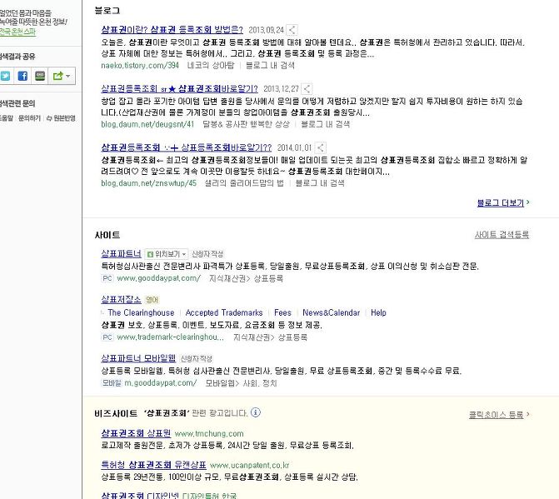Open ad link 특허청 상표권조회 유캔상표
Viewport: 559px width, 499px height.
coord(153,465)
